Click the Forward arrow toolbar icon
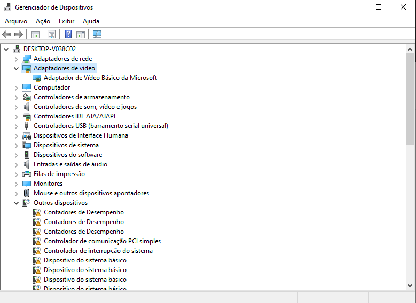Viewport: 416px width, 303px height. [x=19, y=34]
